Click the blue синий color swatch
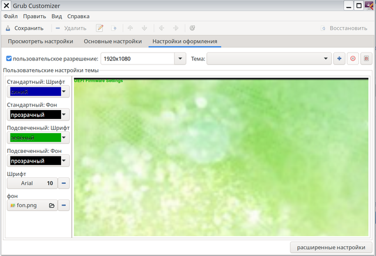The height and width of the screenshot is (256, 376). coord(35,91)
